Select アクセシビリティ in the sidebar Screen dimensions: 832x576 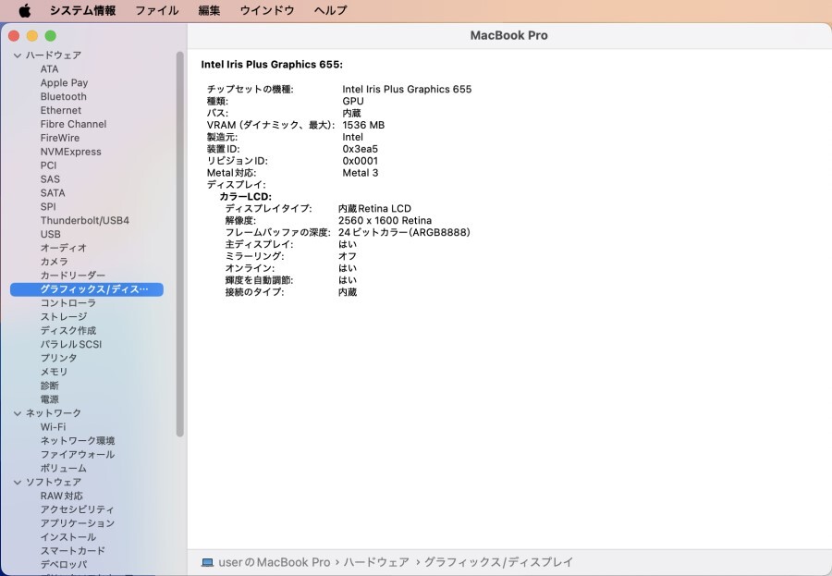pos(77,509)
